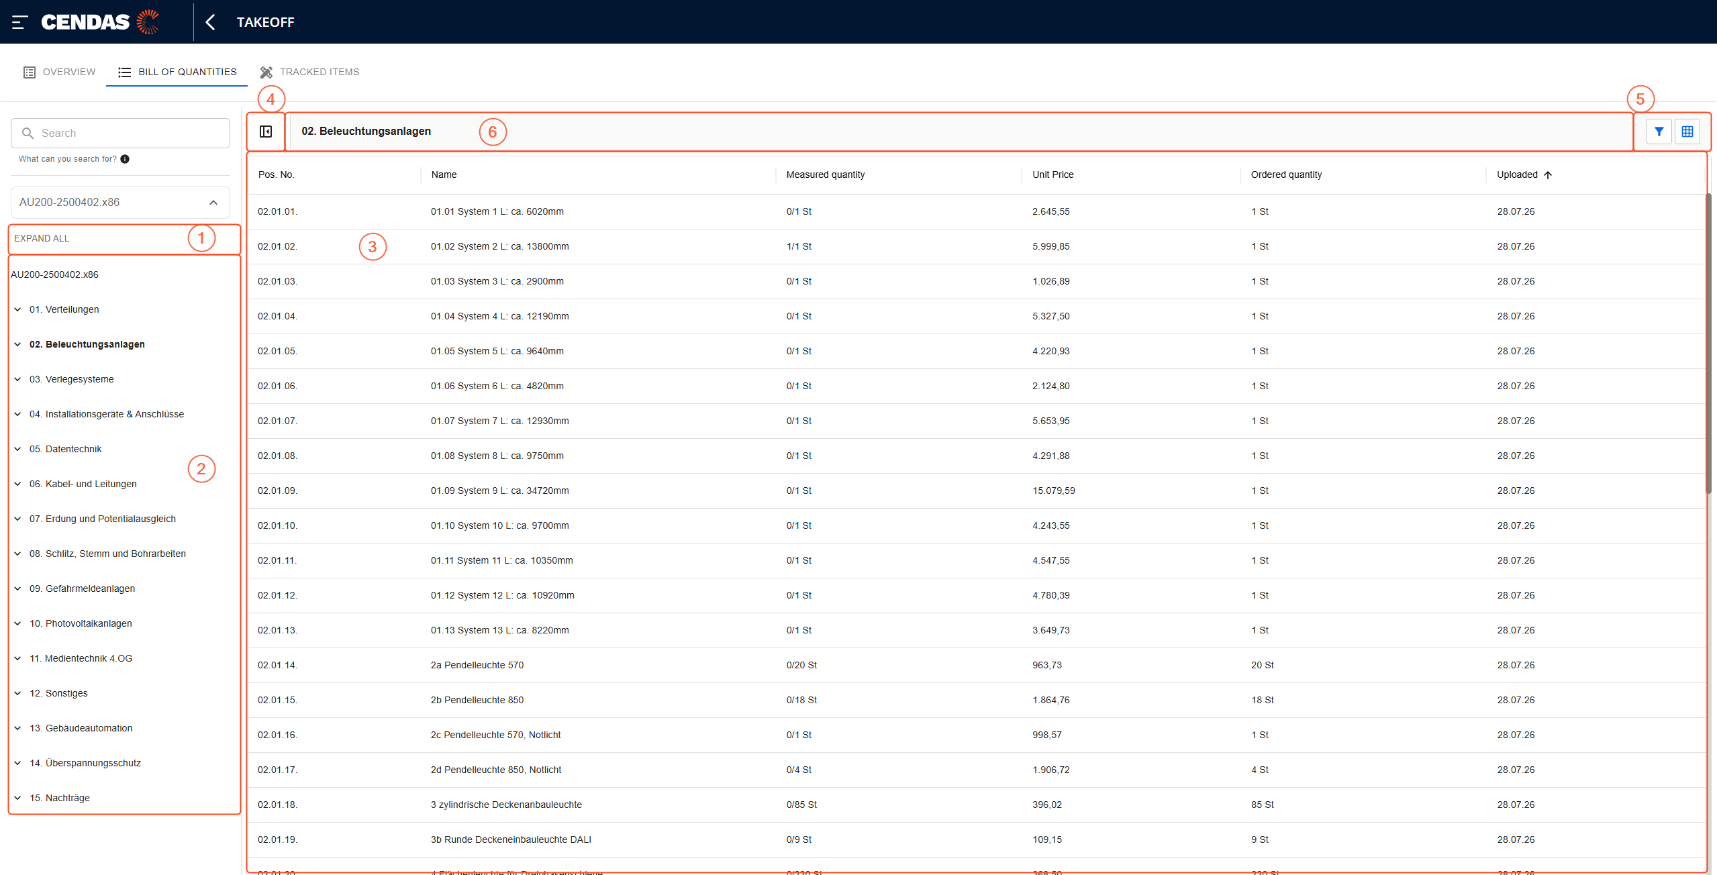
Task: Click the info icon beside 'What can you search for?'
Action: (125, 159)
